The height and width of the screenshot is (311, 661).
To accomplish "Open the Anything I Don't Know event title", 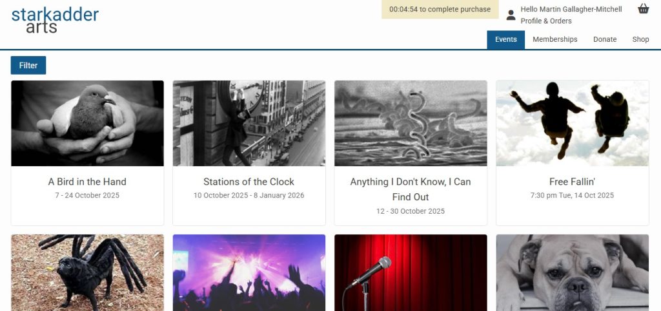I will [x=411, y=189].
